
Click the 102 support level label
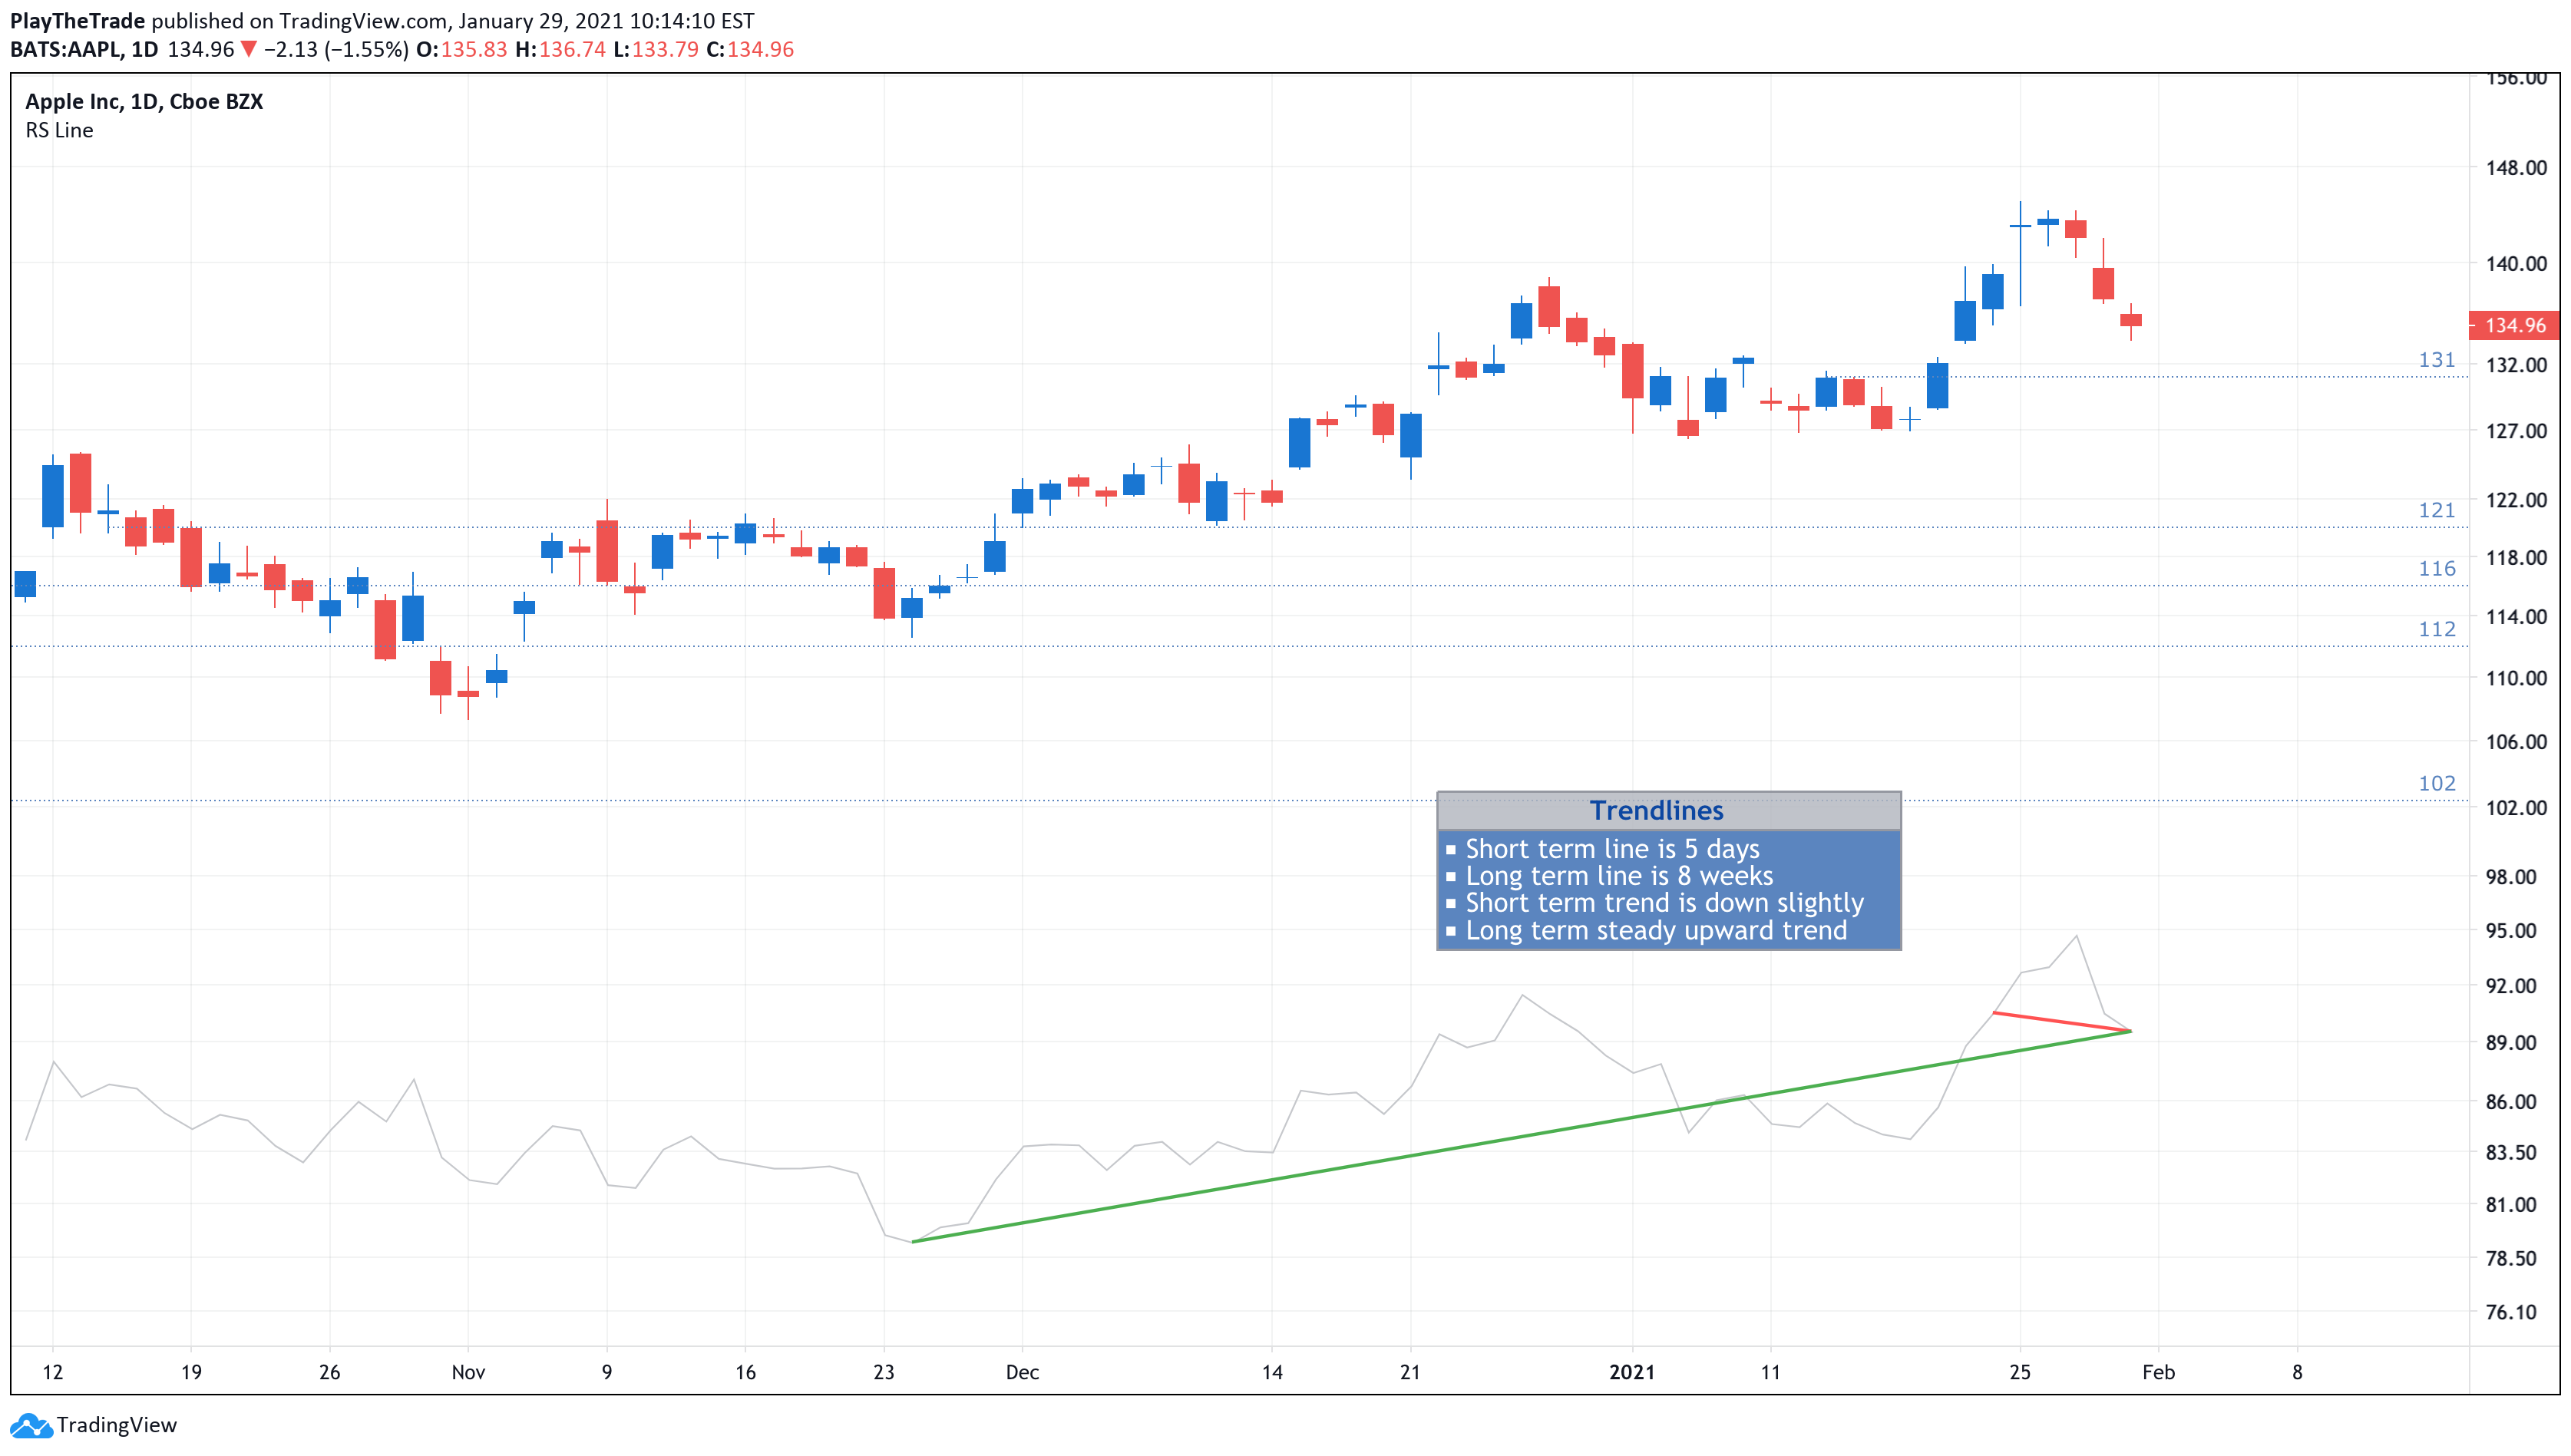(2436, 783)
